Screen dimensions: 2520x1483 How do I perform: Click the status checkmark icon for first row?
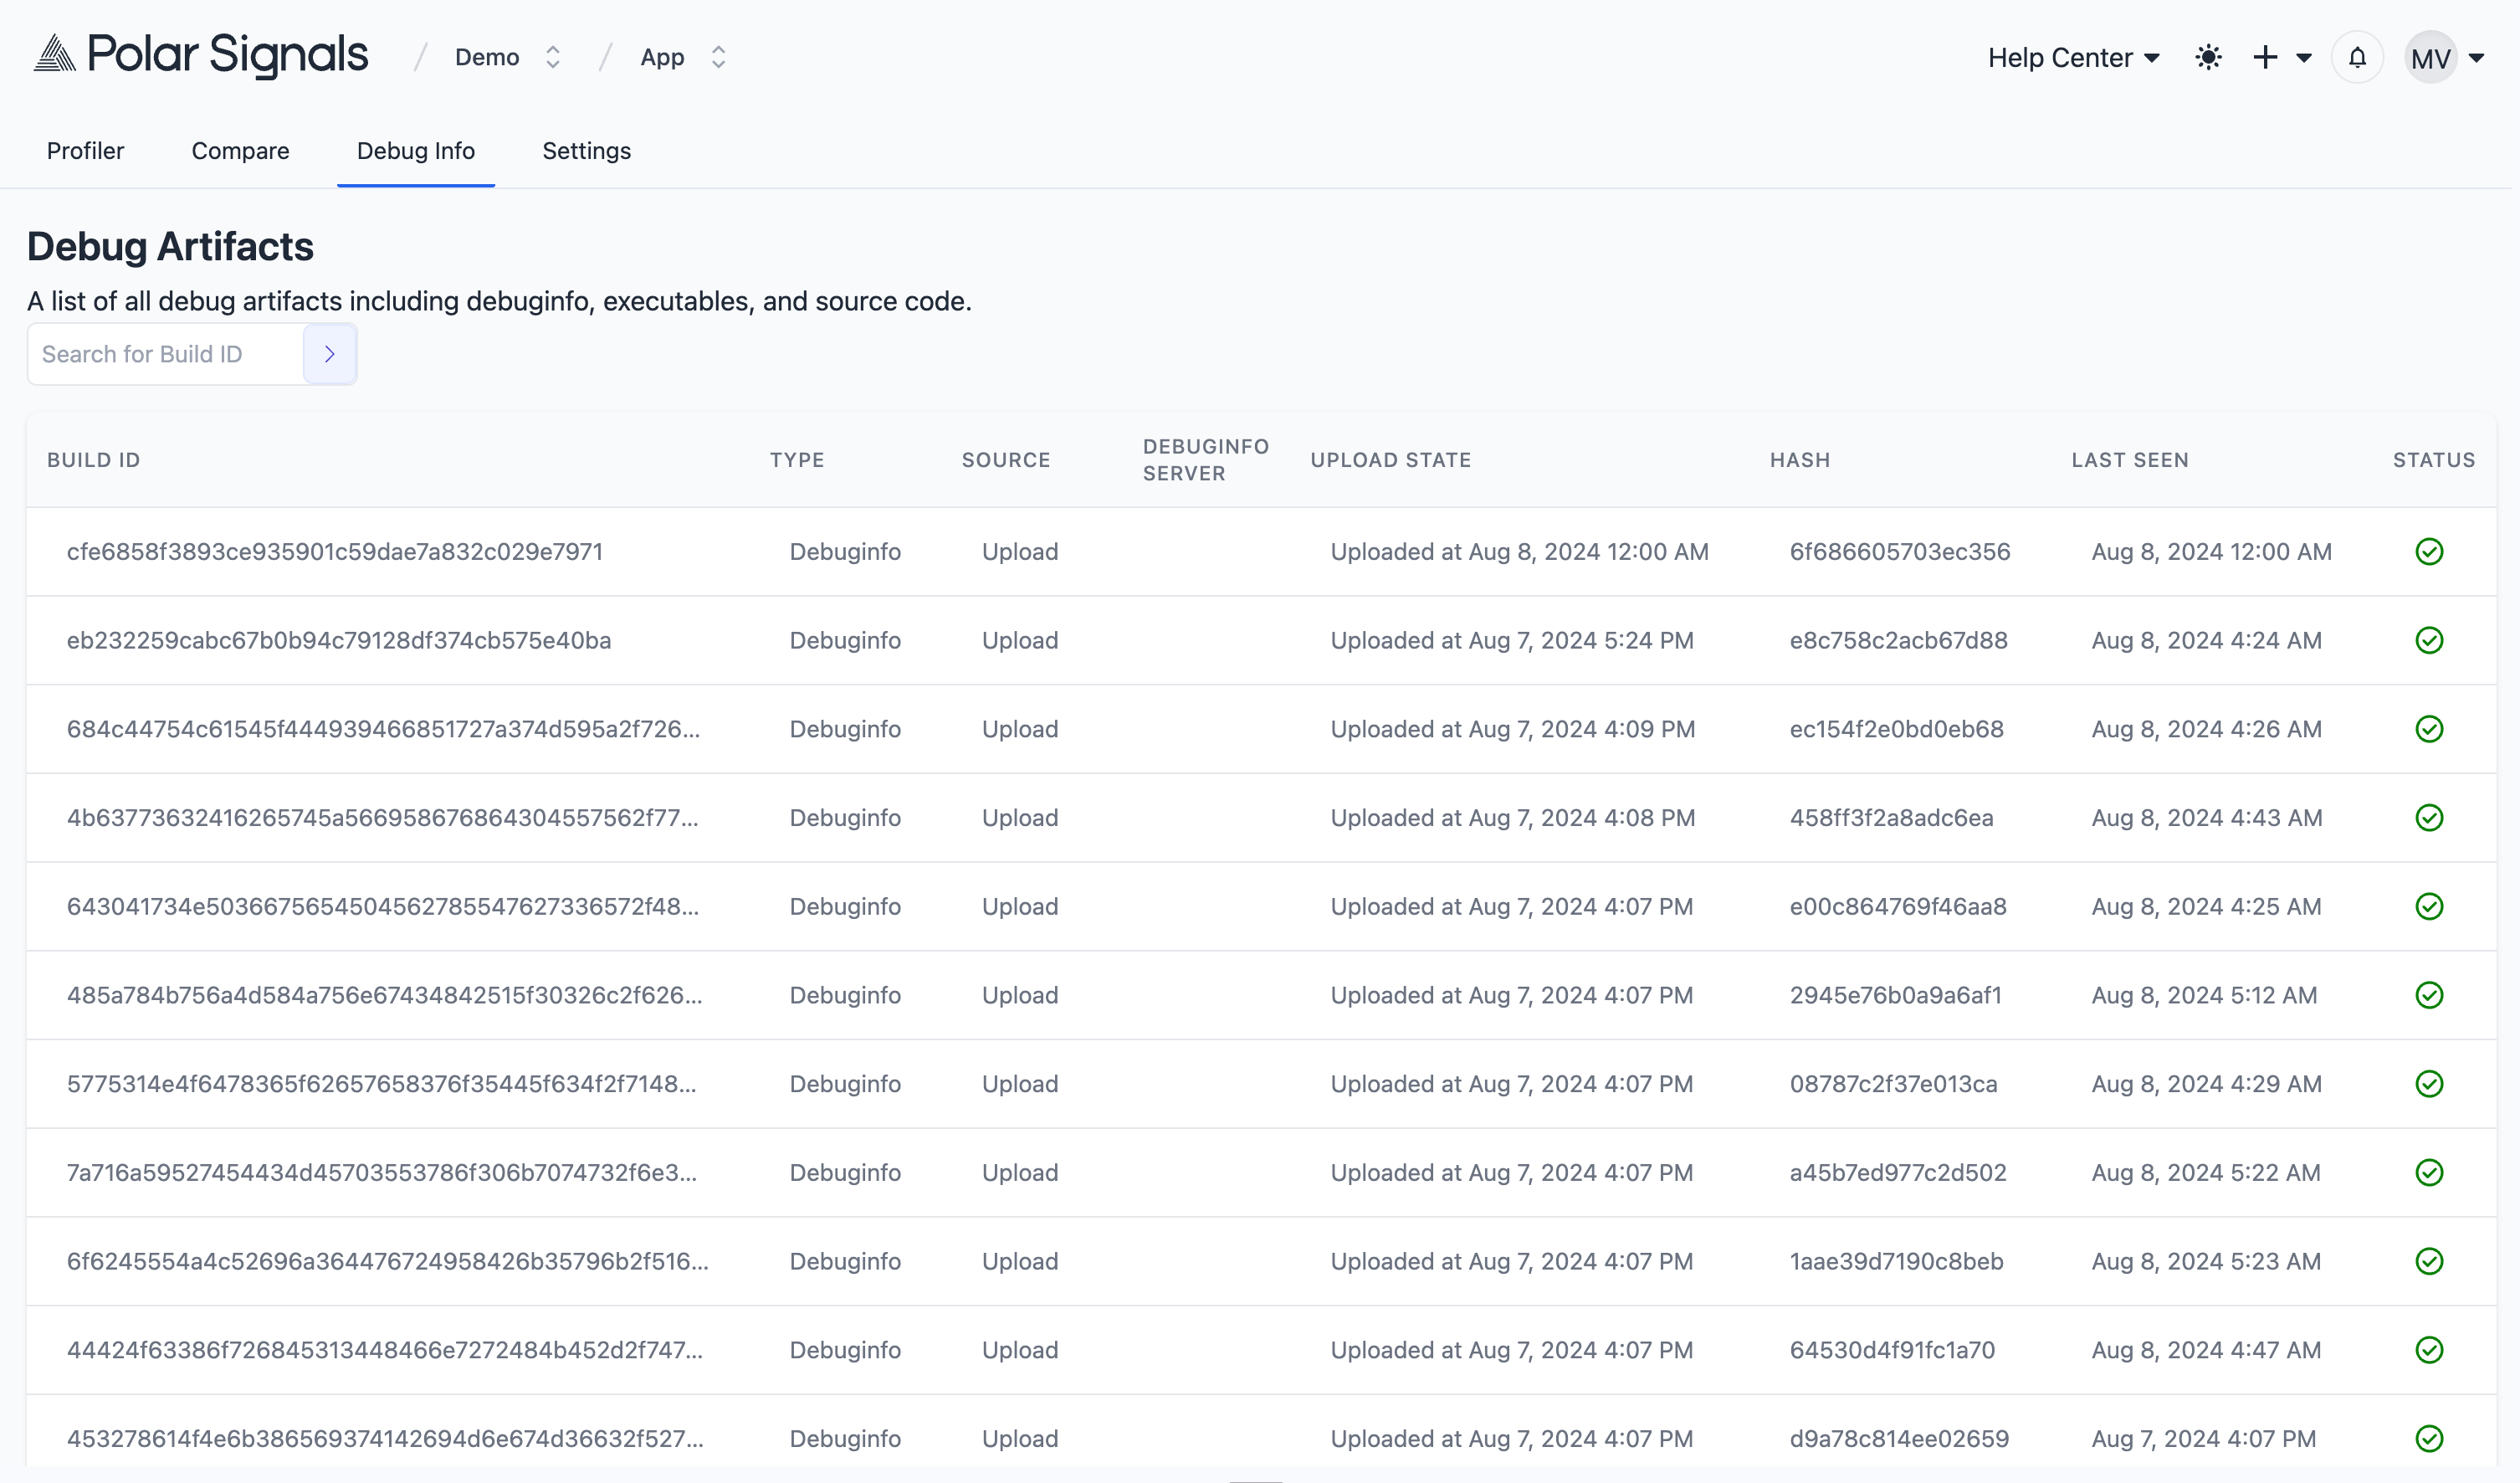pyautogui.click(x=2428, y=551)
